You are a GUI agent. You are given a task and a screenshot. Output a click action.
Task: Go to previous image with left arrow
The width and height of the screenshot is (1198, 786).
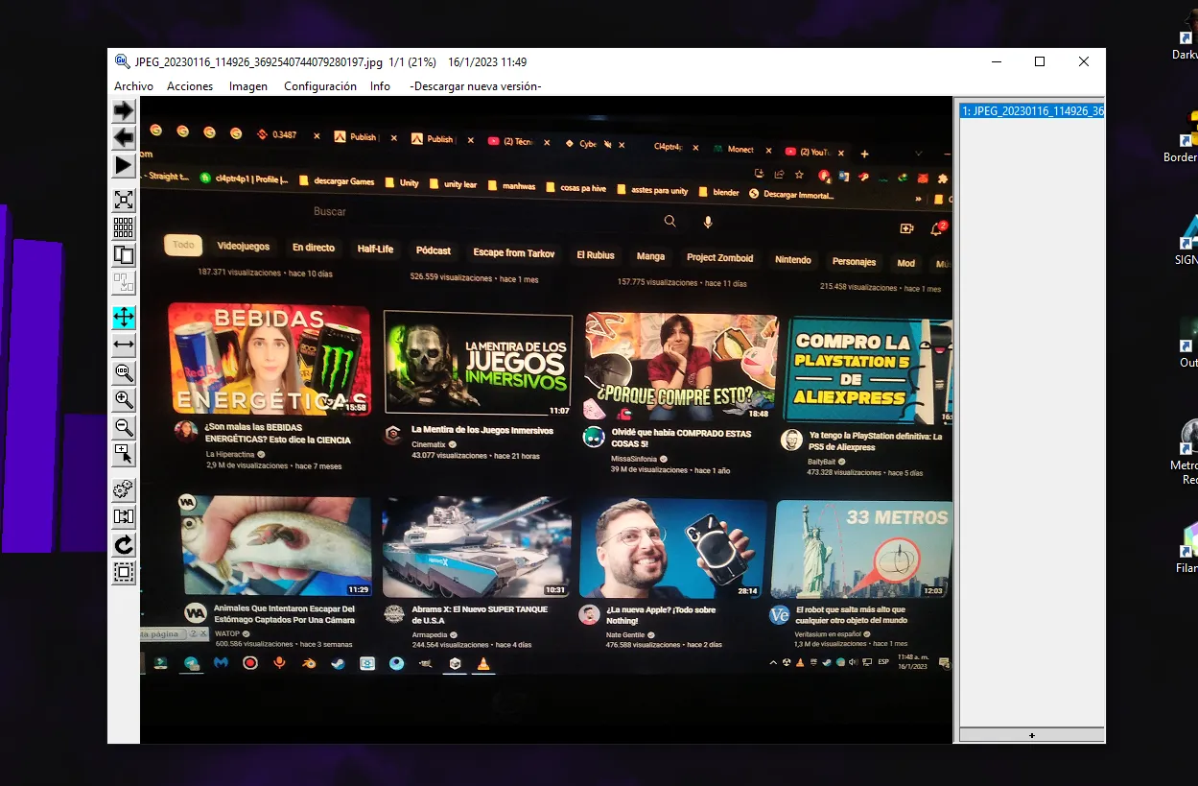point(124,138)
